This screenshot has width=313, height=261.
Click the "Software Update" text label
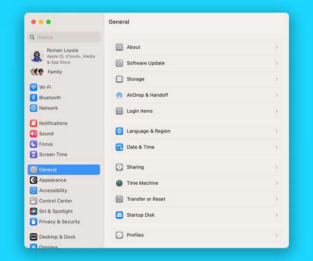pos(145,63)
